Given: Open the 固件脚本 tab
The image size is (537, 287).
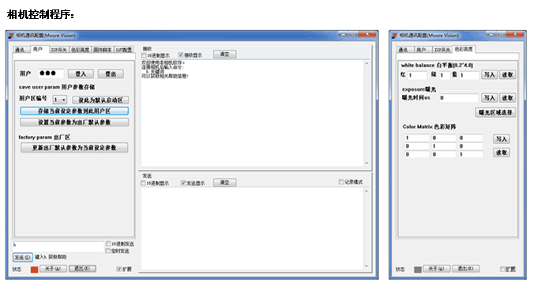Looking at the screenshot, I should click(103, 50).
